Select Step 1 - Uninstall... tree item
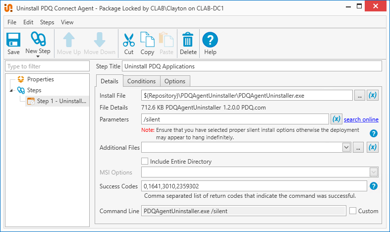Screen dimensions: 390x232 [x=57, y=101]
